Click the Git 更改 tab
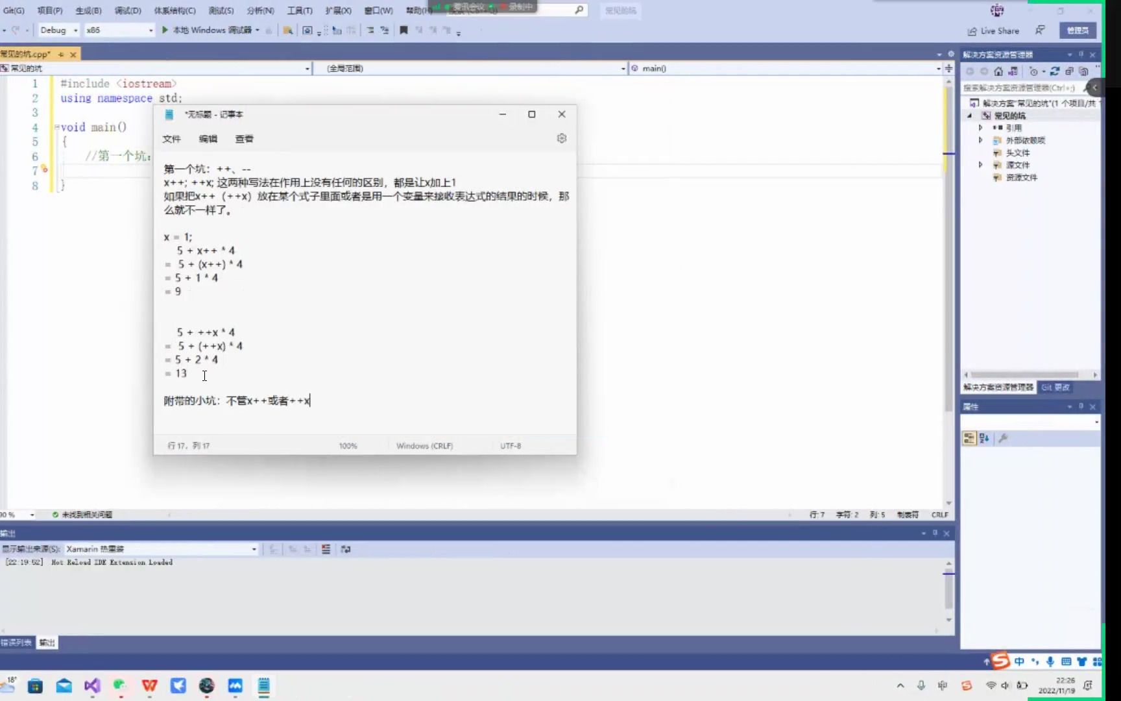 pos(1055,387)
